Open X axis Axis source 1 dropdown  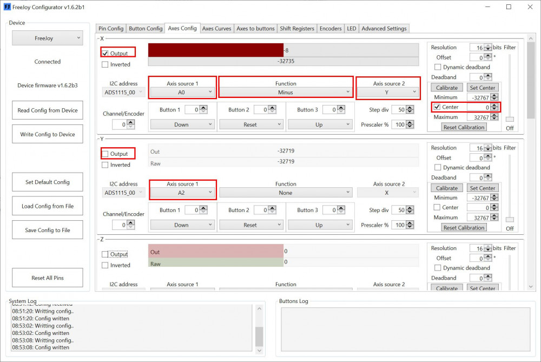182,93
